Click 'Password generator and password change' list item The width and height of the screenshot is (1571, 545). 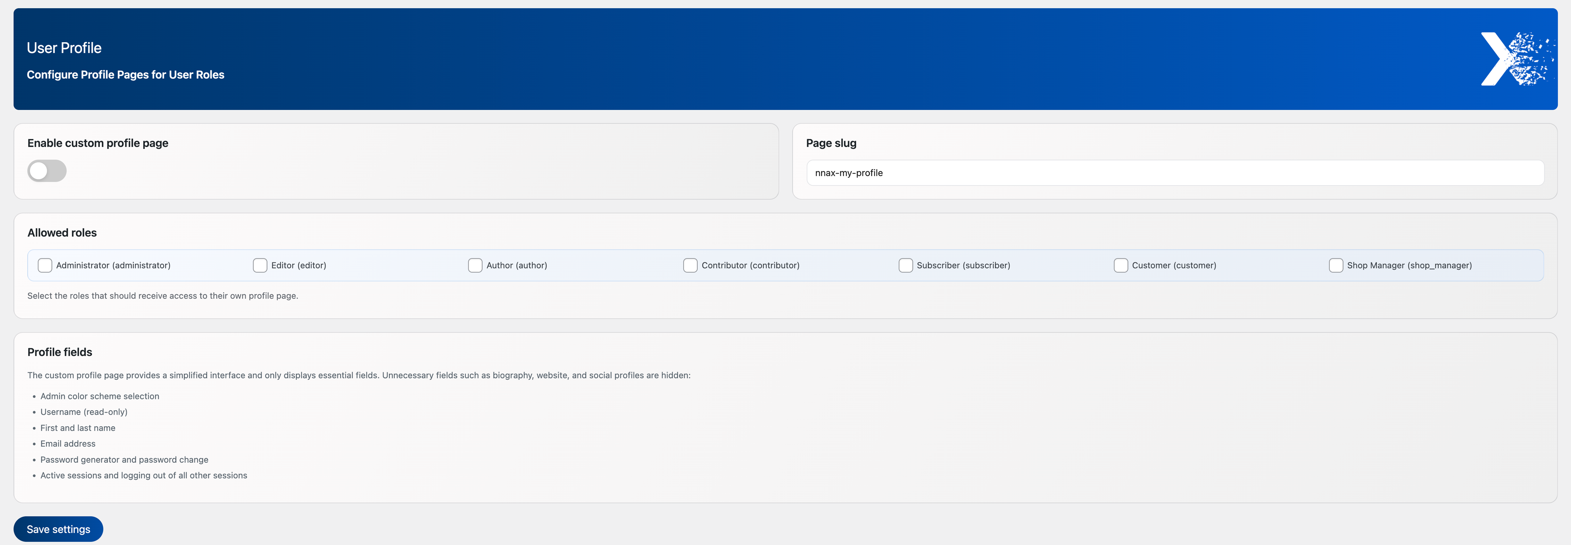point(124,460)
